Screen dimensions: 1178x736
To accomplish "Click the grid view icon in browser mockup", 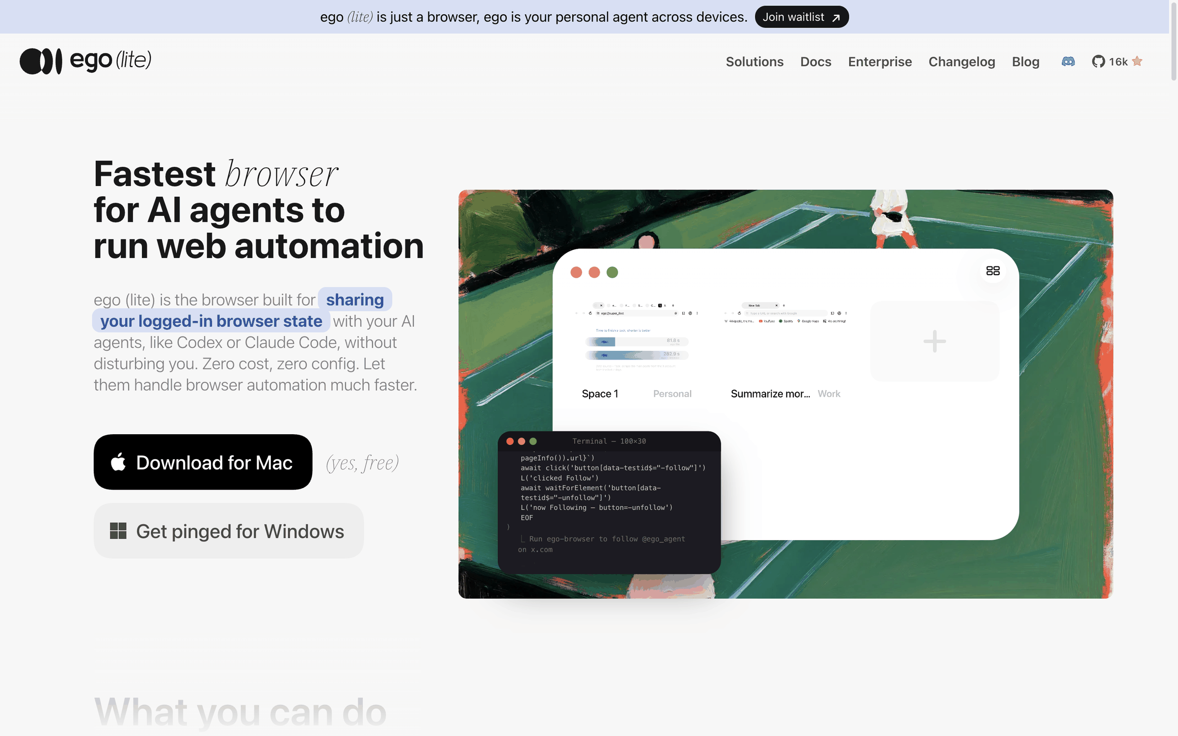I will [992, 271].
